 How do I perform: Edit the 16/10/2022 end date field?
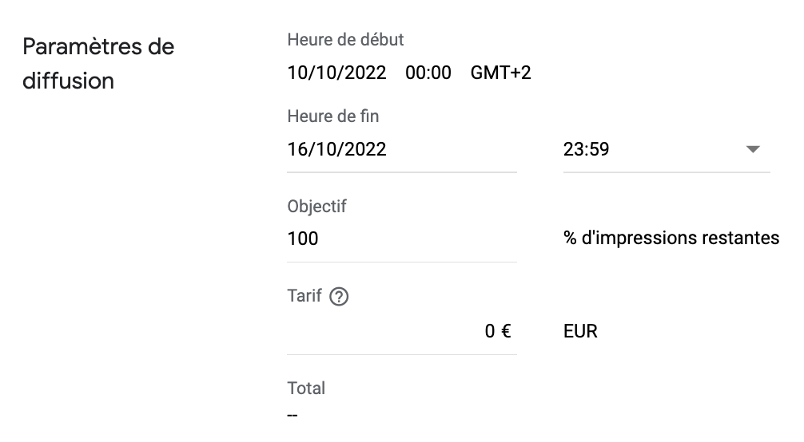click(x=401, y=149)
